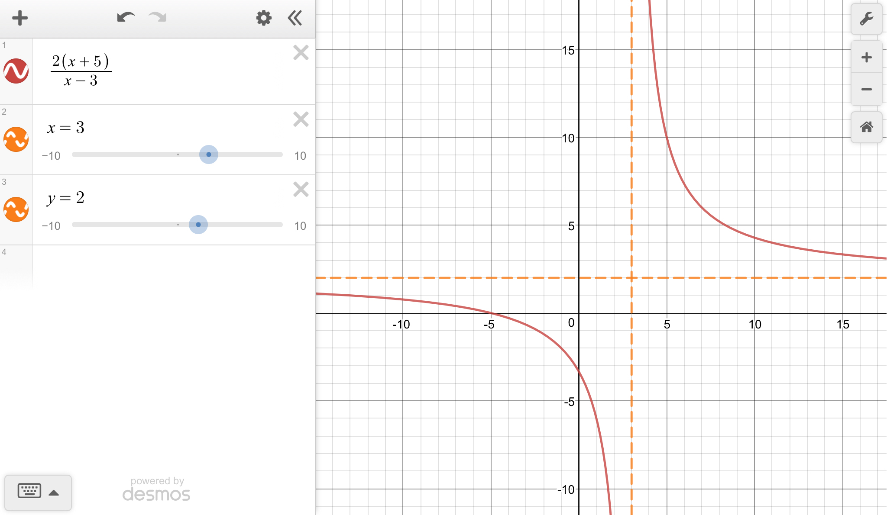Image resolution: width=887 pixels, height=515 pixels.
Task: Click the x = 3 slider handle
Action: (x=209, y=154)
